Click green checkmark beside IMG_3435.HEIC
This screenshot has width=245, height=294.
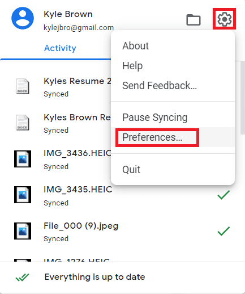(223, 195)
